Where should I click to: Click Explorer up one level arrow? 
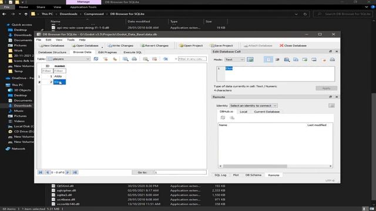point(26,14)
